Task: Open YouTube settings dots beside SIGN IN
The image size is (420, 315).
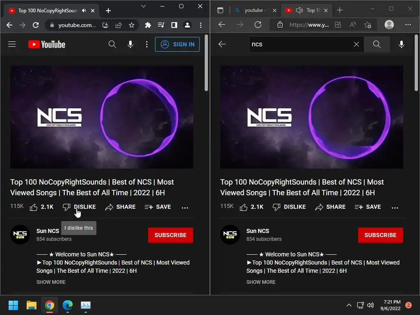Action: [x=146, y=44]
